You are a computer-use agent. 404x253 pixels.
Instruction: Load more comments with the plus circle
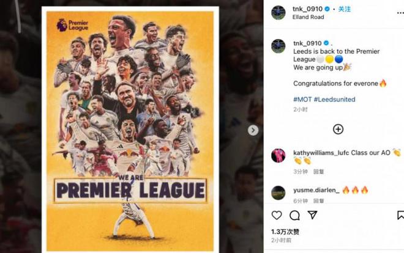(x=338, y=129)
